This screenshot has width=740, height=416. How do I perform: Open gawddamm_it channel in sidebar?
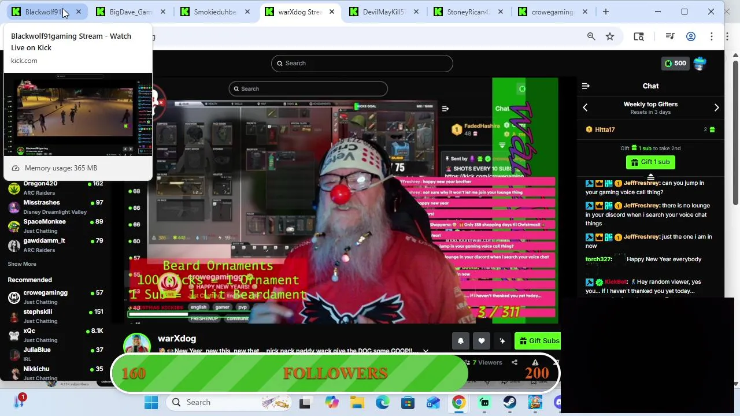click(x=55, y=245)
